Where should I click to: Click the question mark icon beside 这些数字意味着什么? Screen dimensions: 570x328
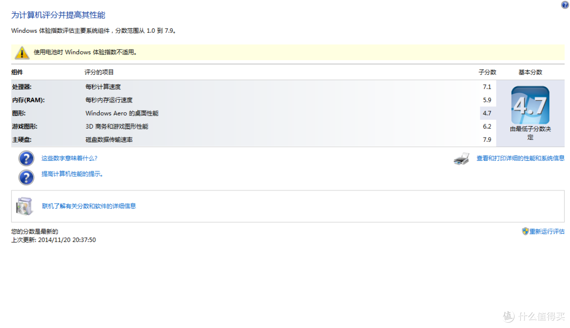coord(26,158)
